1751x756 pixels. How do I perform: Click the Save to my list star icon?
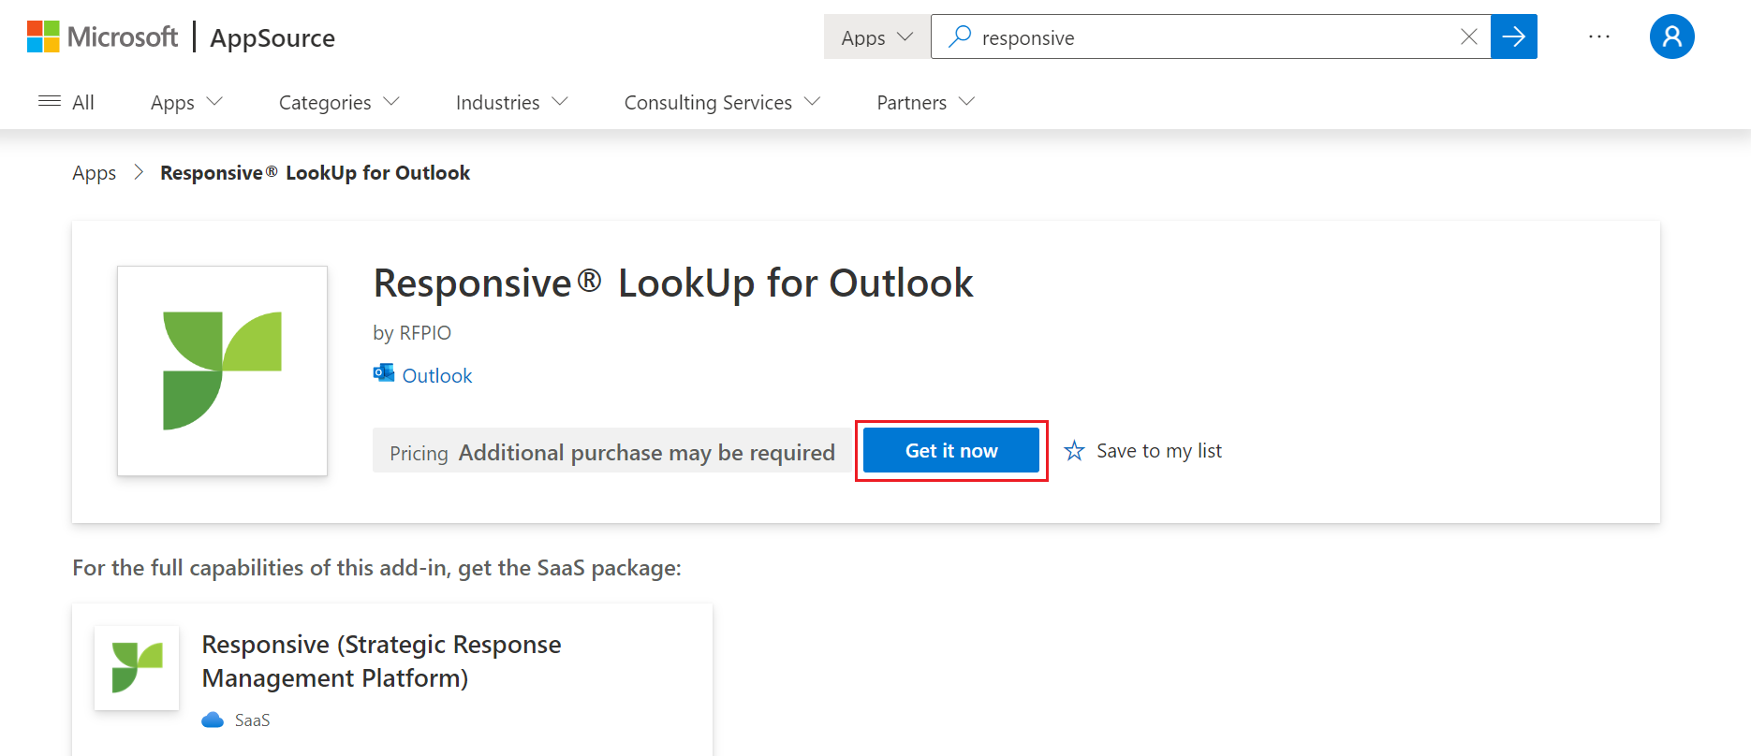(x=1074, y=451)
